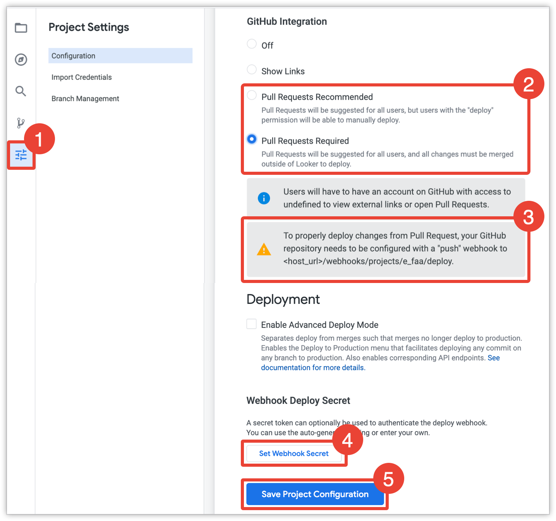Select the Pull Requests Required radio button
Viewport: 556px width, 521px height.
(x=252, y=139)
